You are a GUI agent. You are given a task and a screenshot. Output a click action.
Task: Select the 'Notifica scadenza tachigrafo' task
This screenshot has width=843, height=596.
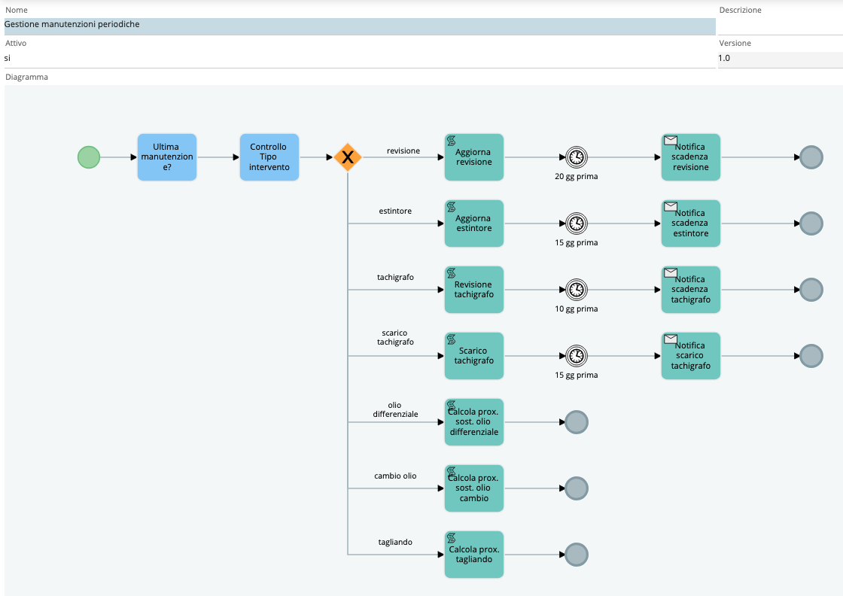pyautogui.click(x=691, y=290)
